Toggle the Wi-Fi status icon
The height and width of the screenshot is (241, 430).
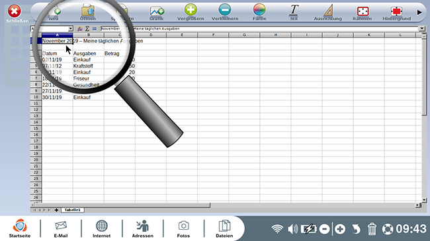tap(277, 228)
